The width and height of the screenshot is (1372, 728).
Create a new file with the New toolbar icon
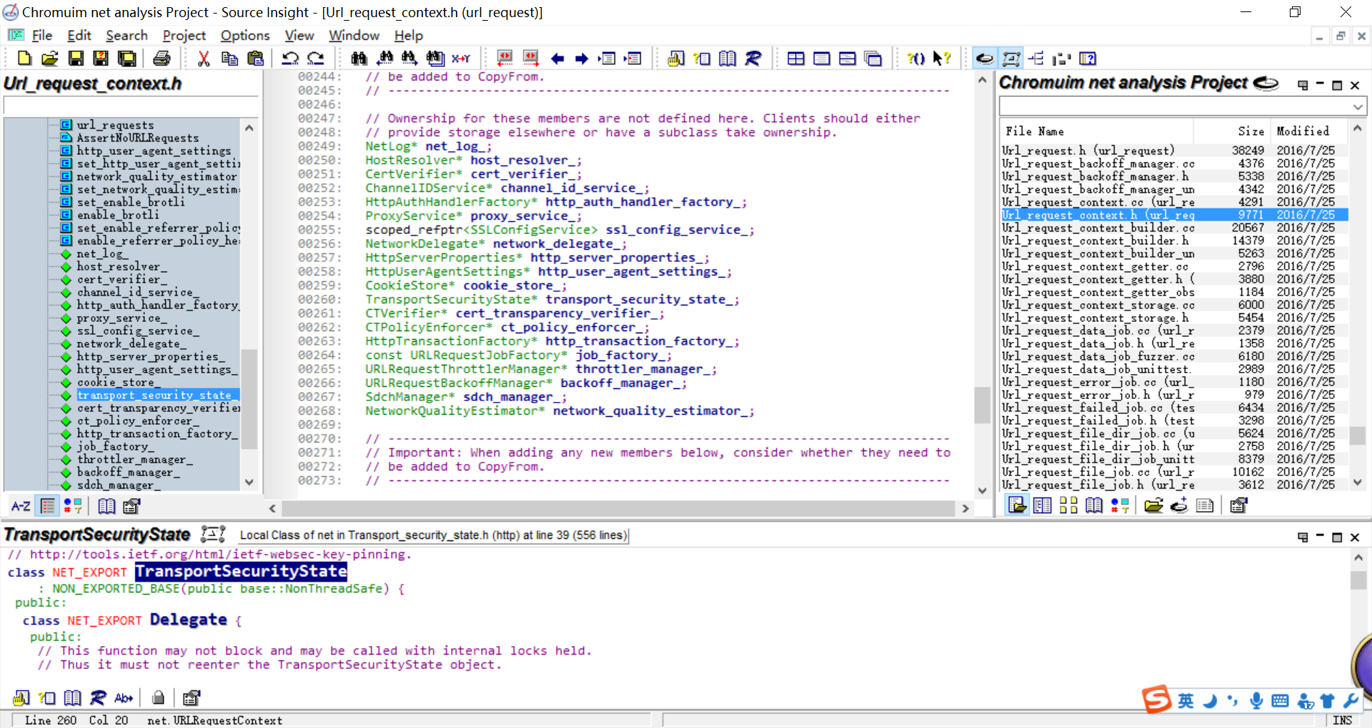coord(24,59)
